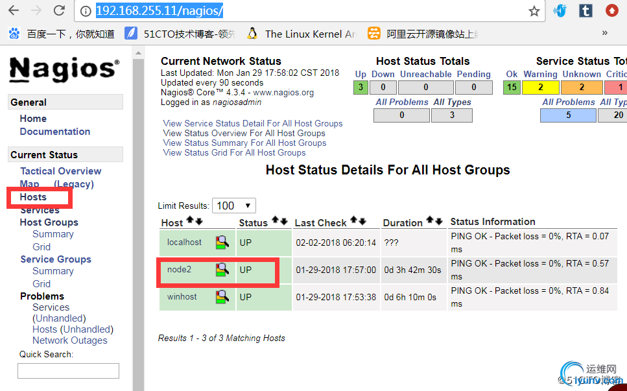627x391 pixels.
Task: Select Hosts in the Current Status menu
Action: [x=33, y=197]
